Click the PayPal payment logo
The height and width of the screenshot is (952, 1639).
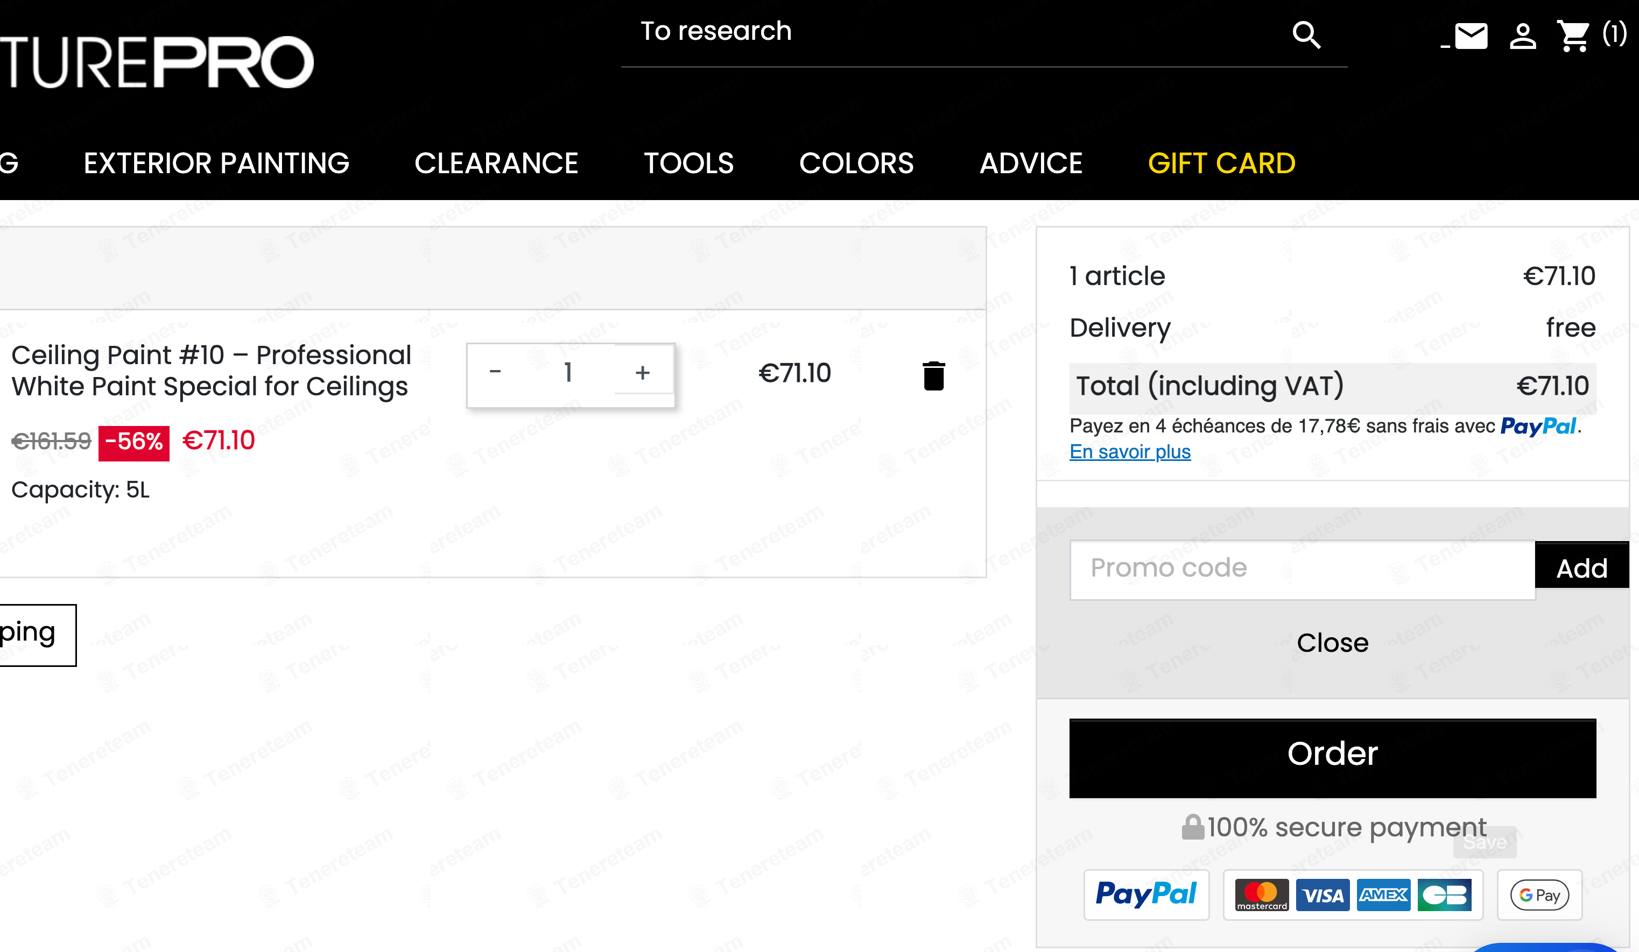[x=1146, y=894]
